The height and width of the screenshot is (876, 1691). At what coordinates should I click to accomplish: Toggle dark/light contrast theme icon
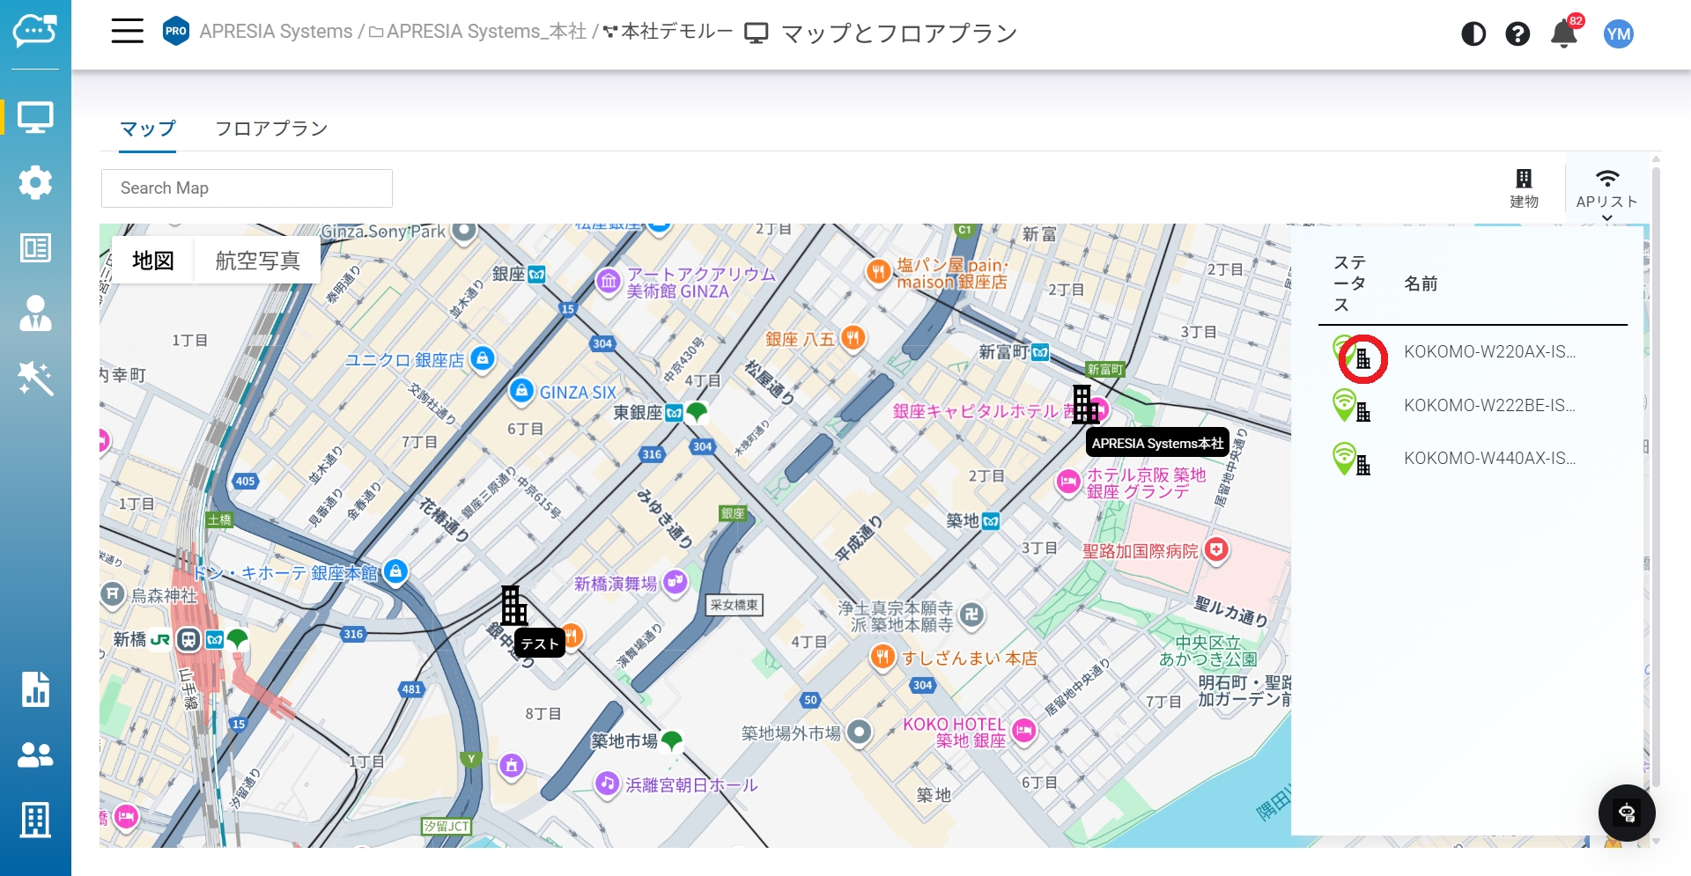(x=1473, y=34)
